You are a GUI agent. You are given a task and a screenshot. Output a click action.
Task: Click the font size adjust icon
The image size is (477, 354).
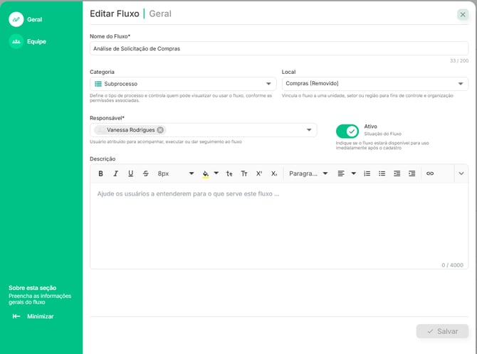point(229,173)
